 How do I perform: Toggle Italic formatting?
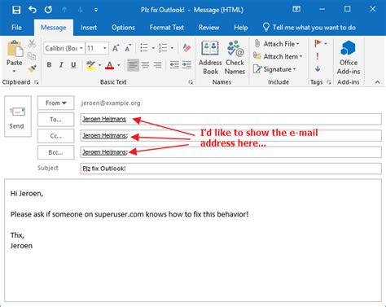click(x=61, y=65)
